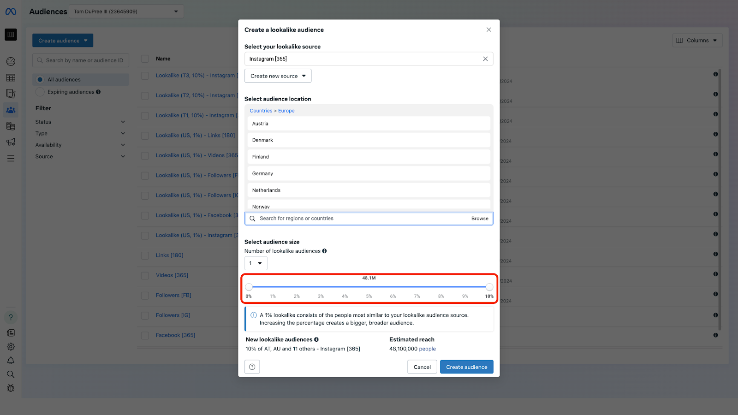
Task: Select Finland from the location list
Action: tap(369, 157)
